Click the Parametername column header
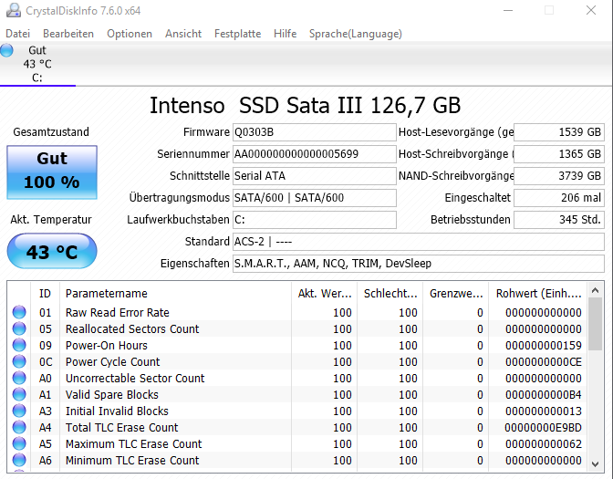 [175, 293]
